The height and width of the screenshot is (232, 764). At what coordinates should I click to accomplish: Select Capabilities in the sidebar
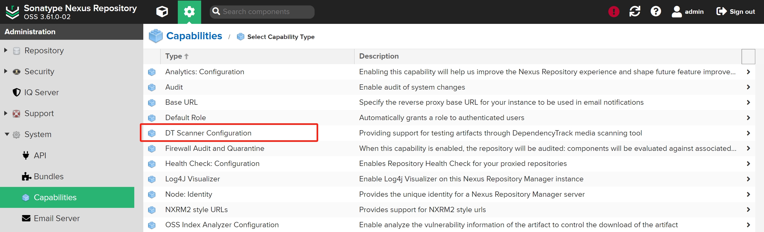(x=55, y=197)
